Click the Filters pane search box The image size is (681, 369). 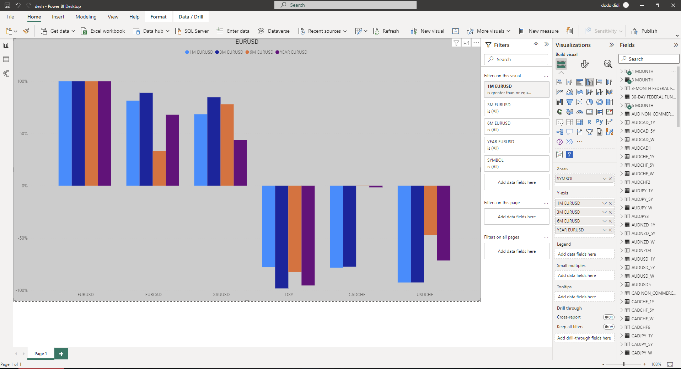coord(516,59)
